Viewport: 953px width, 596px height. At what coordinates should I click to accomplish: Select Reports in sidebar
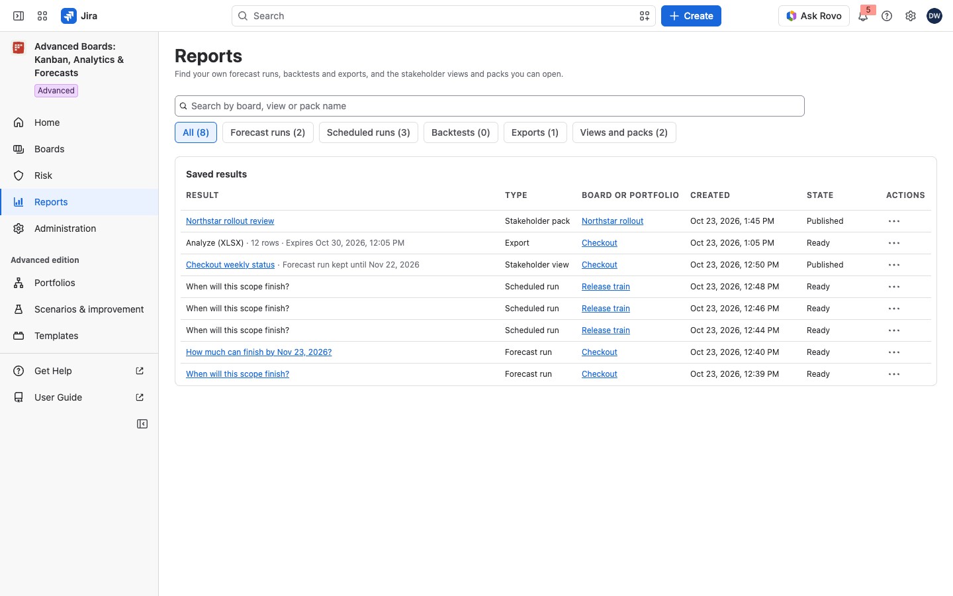point(79,202)
